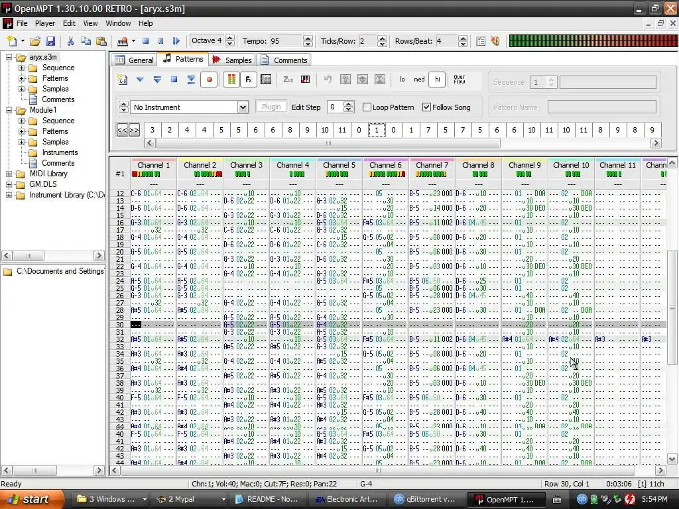Select high pattern detail 'hi'
Image resolution: width=679 pixels, height=509 pixels.
pos(438,80)
